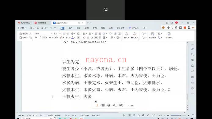Viewport: 212px width, 119px height.
Task: Show next page of IME candidates
Action: 129,105
